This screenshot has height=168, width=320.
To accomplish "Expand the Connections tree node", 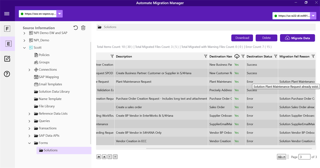I will [29, 70].
